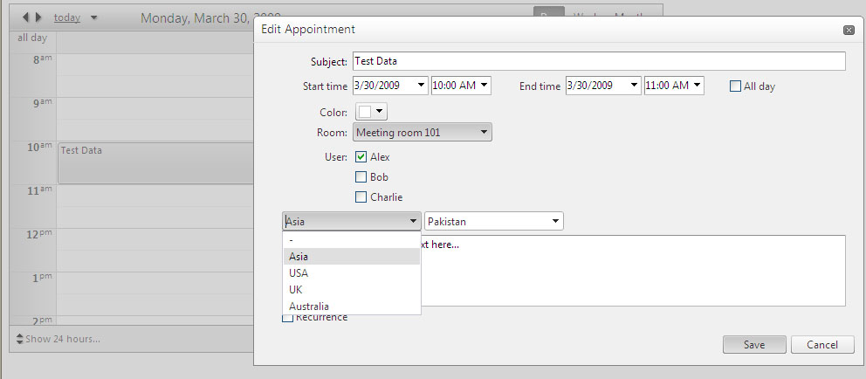This screenshot has width=866, height=379.
Task: Close the Edit Appointment dialog
Action: coord(849,30)
